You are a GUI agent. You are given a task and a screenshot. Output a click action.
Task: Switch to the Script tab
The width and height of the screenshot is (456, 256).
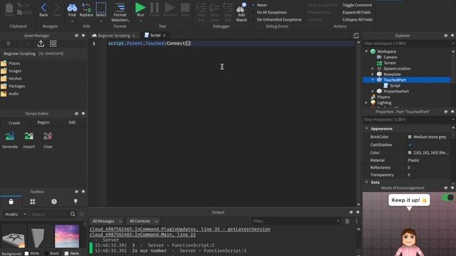coord(155,35)
